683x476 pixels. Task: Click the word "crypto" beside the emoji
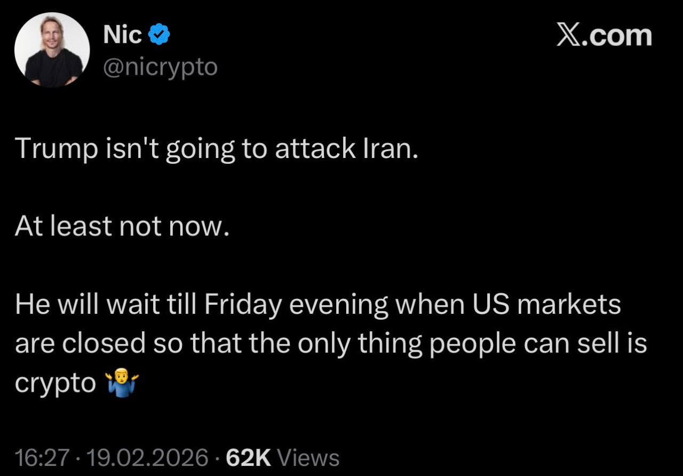pos(55,383)
